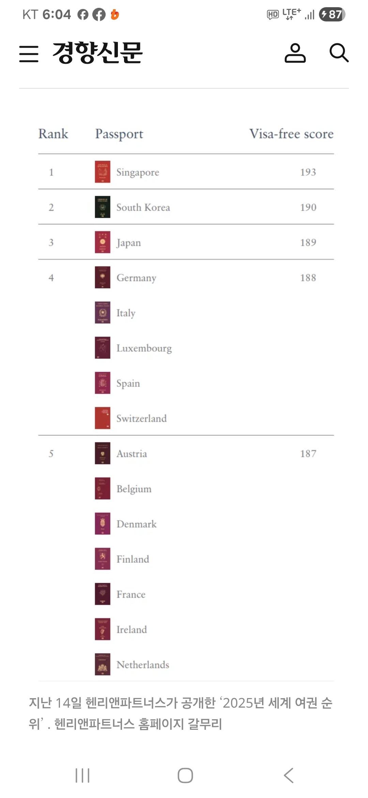Tap the Netherlands passport icon
This screenshot has height=798, width=368.
[x=103, y=664]
